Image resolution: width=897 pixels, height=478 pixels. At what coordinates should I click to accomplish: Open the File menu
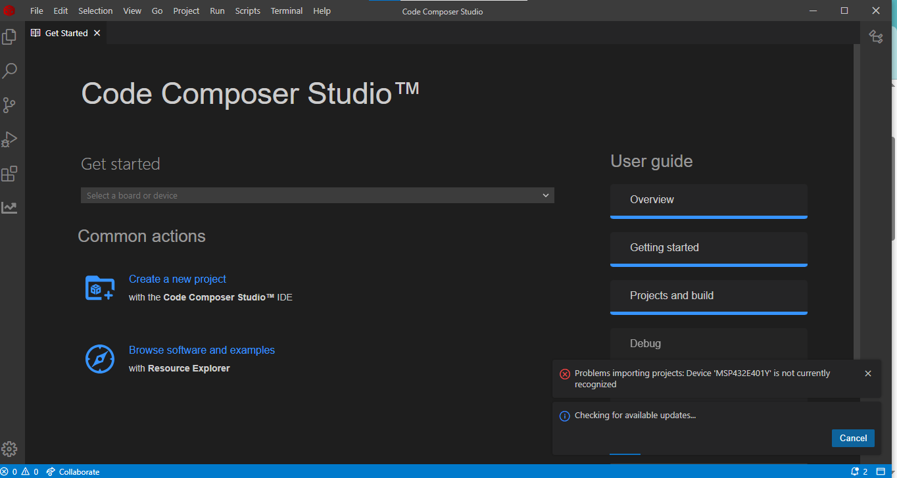click(37, 11)
